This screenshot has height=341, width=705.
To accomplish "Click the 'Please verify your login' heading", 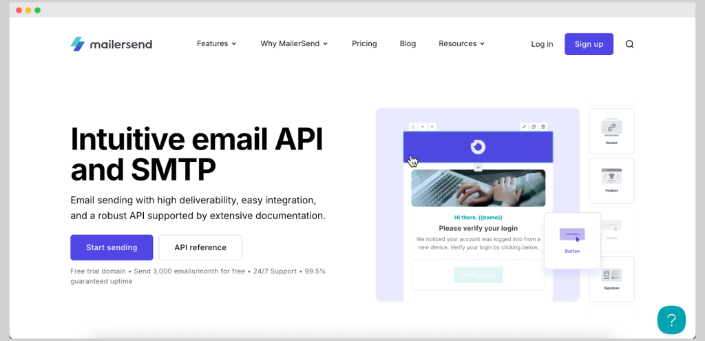I will click(478, 228).
